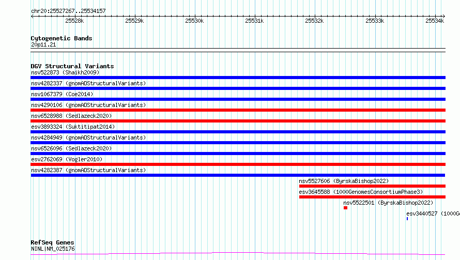The image size is (460, 260).
Task: Select the red bar under nsv4290106
Action: point(238,110)
